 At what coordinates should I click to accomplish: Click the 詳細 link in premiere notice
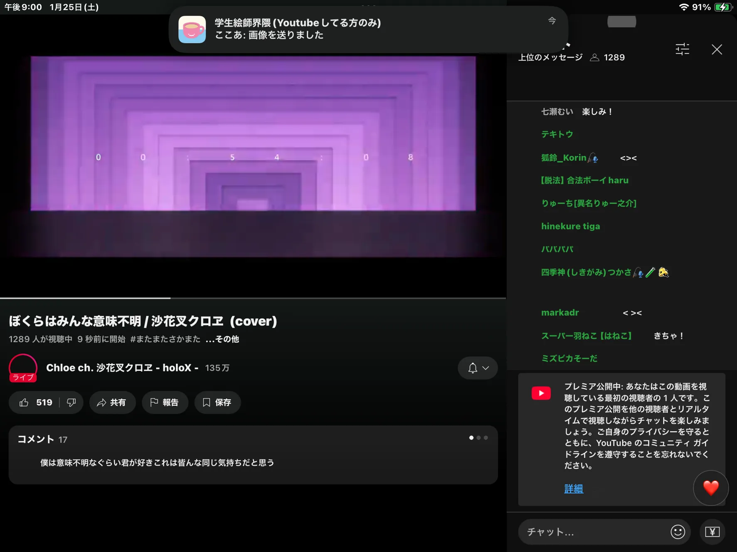[574, 488]
